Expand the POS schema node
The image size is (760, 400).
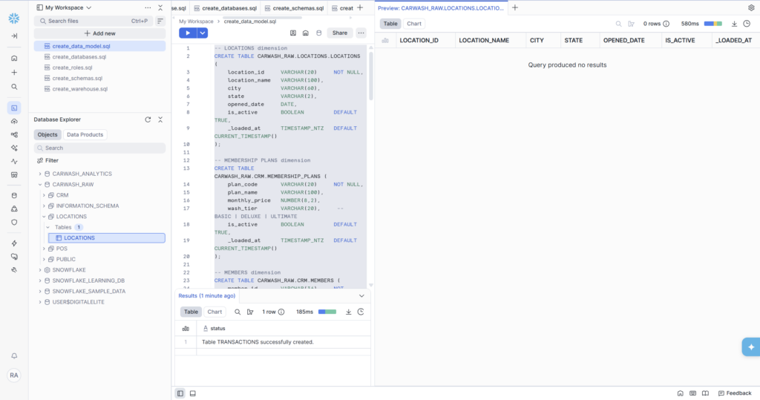click(44, 249)
